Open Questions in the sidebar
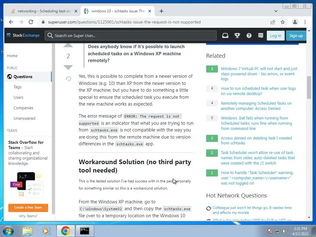The width and height of the screenshot is (316, 237). pyautogui.click(x=23, y=77)
